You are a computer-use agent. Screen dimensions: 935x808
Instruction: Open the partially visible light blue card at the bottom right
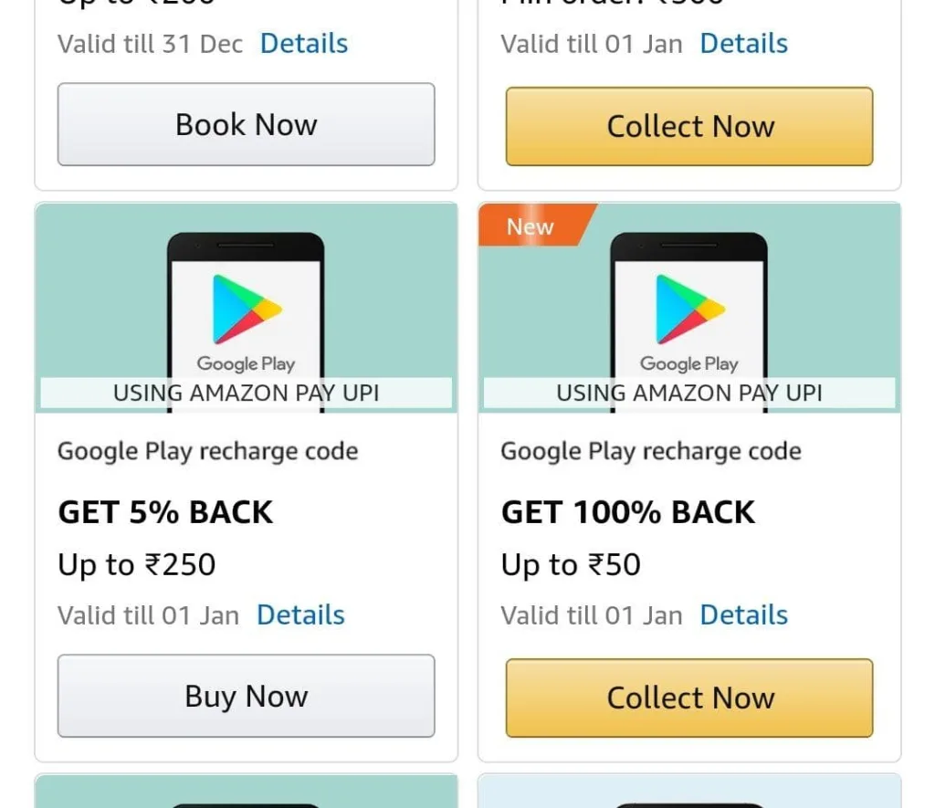click(689, 792)
